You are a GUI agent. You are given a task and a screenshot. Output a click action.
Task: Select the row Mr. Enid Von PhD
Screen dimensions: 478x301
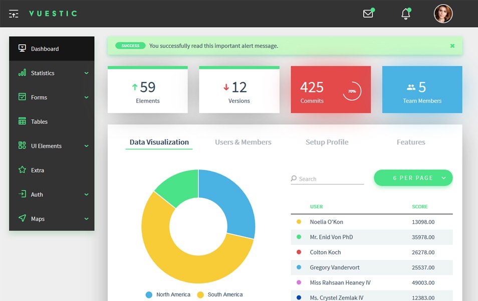tap(372, 237)
